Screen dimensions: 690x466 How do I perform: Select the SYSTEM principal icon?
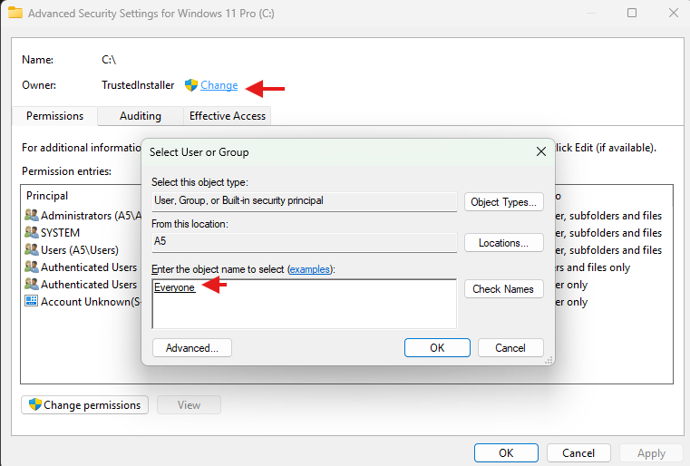click(32, 233)
